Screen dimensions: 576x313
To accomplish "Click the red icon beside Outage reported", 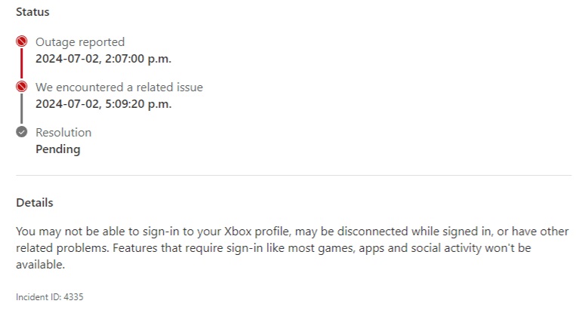I will 22,42.
